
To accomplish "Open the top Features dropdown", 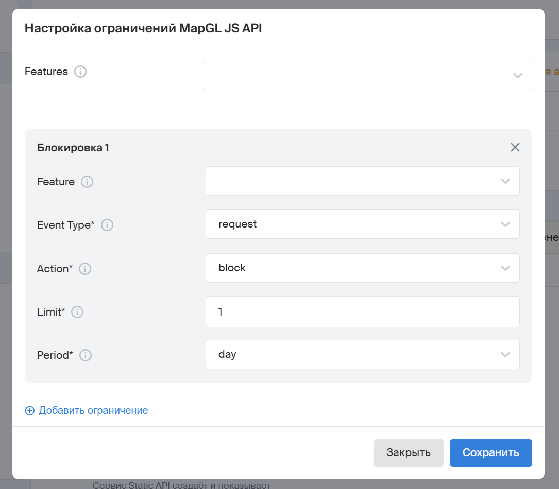I will pos(366,76).
